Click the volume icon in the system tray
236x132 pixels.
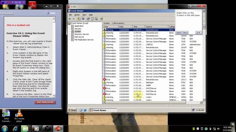pyautogui.click(x=219, y=129)
